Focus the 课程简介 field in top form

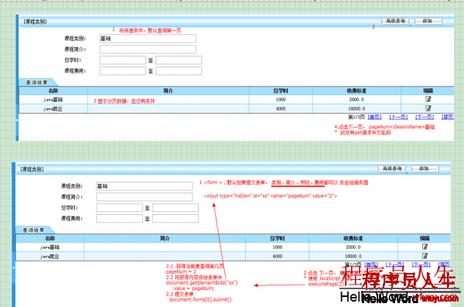pyautogui.click(x=148, y=49)
